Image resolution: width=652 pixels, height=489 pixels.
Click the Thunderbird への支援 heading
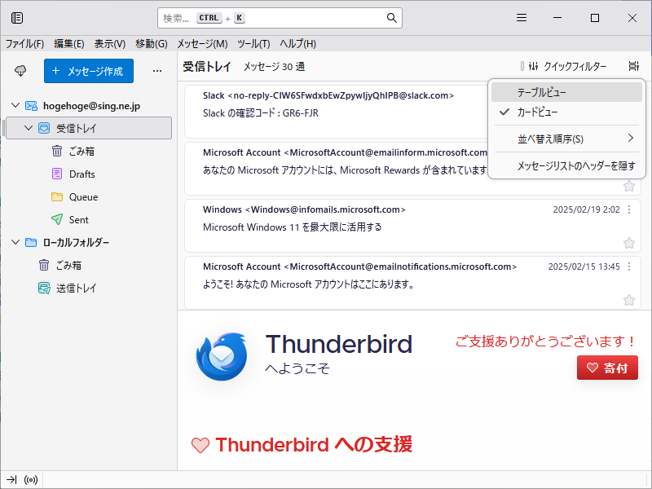[314, 444]
